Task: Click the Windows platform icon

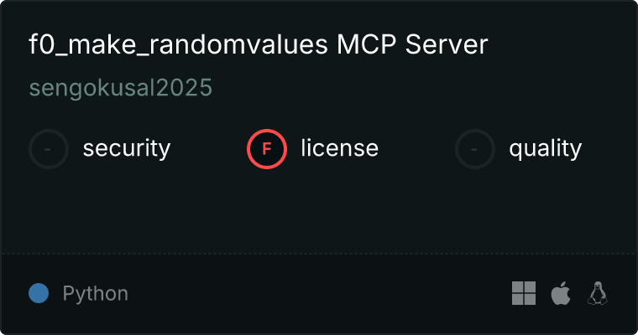Action: coord(524,293)
